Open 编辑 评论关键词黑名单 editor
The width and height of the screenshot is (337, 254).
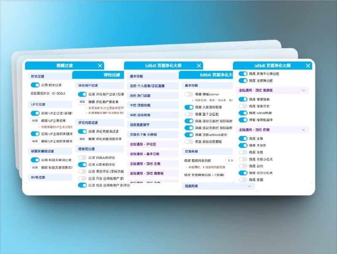pyautogui.click(x=82, y=138)
